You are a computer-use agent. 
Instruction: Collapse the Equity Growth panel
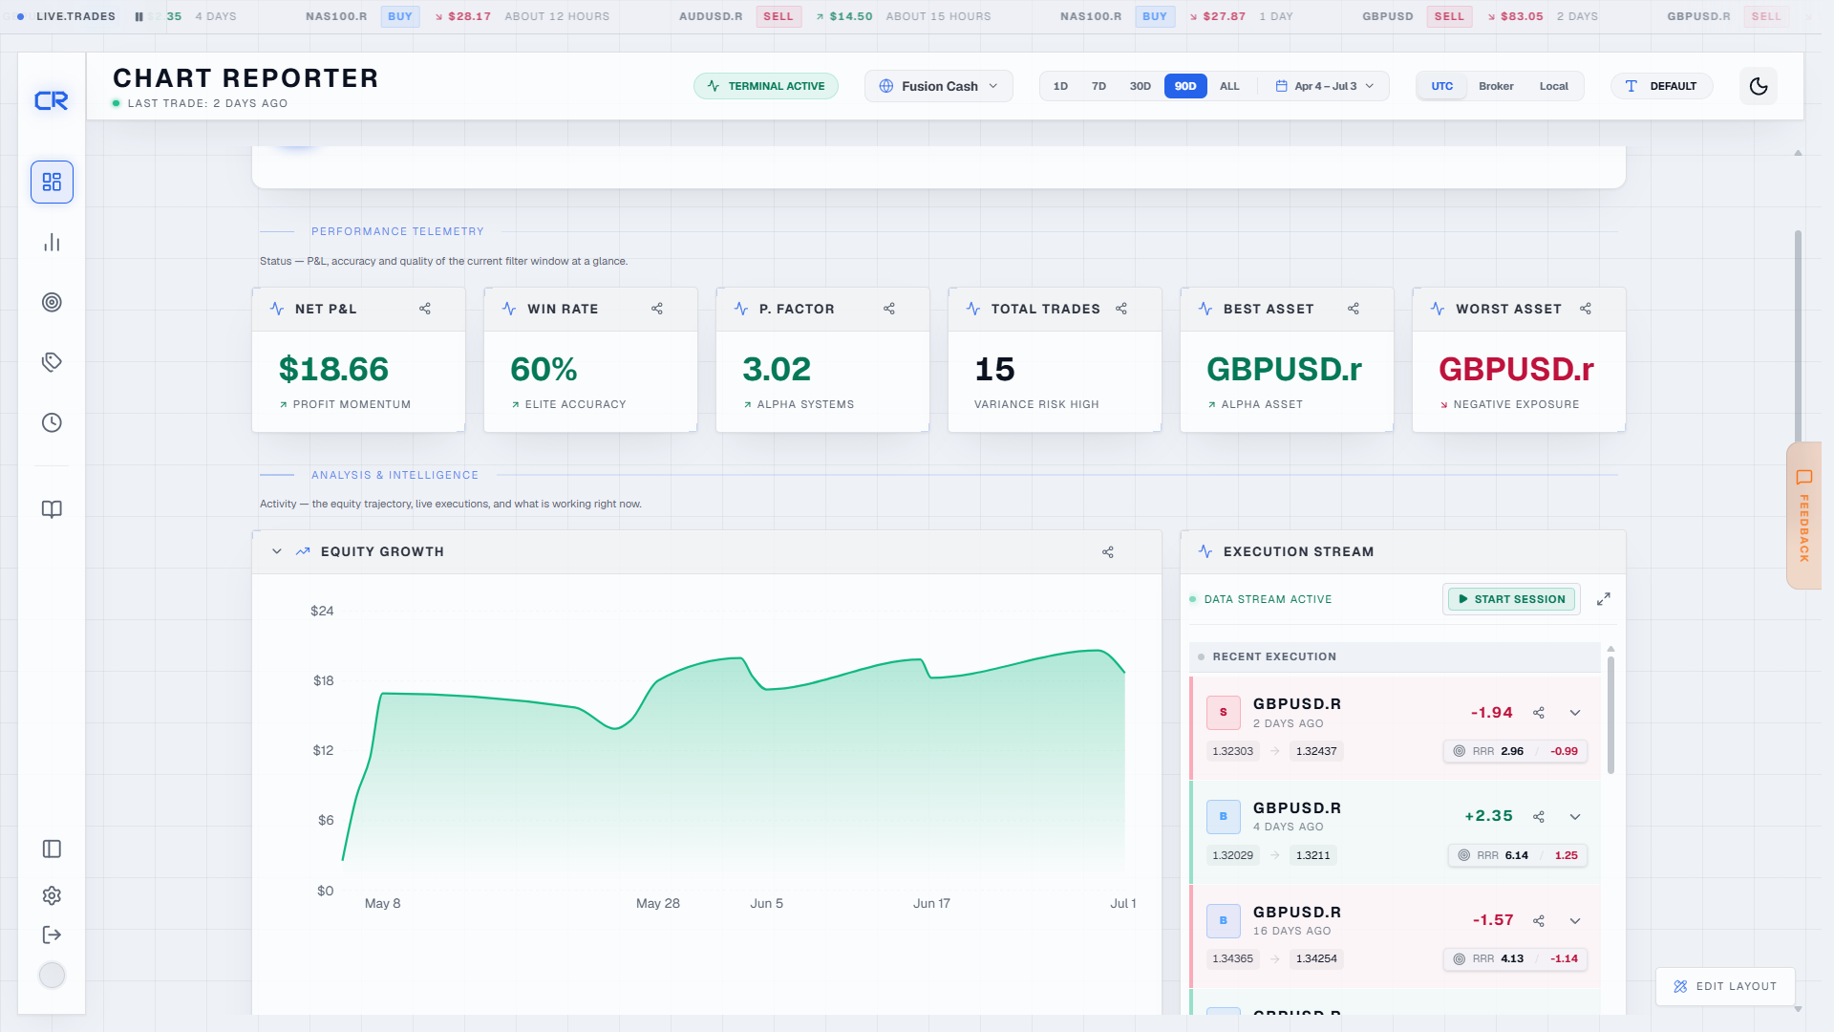pos(277,551)
